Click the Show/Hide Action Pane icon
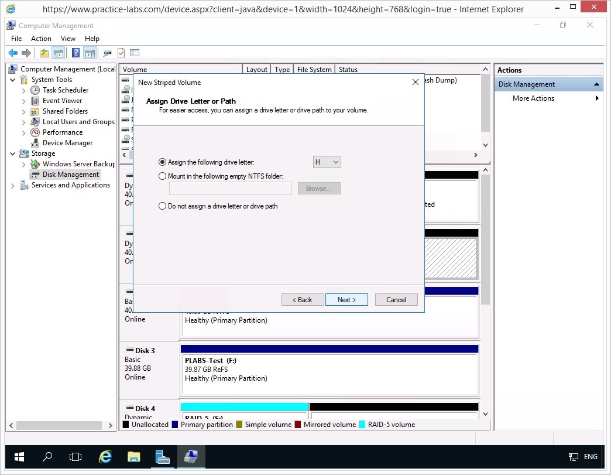The width and height of the screenshot is (611, 475). coord(90,53)
